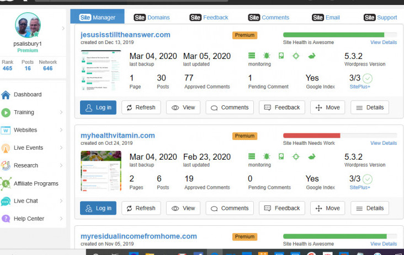The height and width of the screenshot is (255, 404).
Task: Expand the Help Center submenu arrow
Action: (x=61, y=219)
